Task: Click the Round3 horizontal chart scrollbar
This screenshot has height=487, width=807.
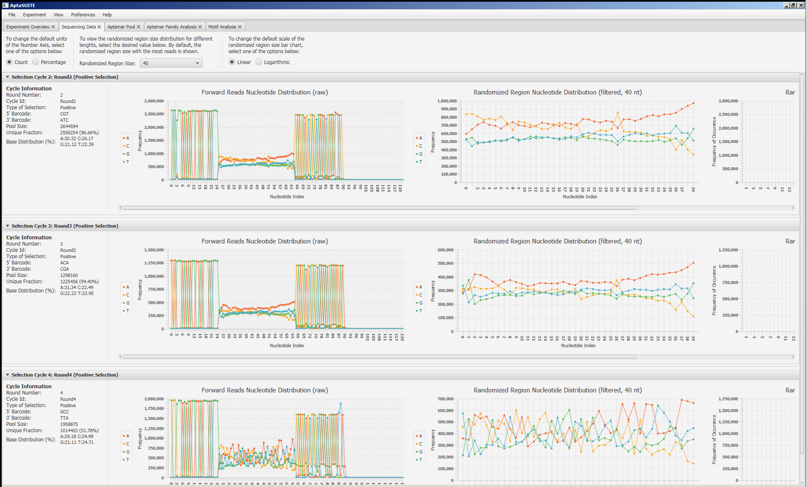Action: tap(379, 357)
